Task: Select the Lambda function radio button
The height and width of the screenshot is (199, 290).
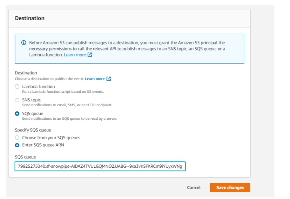Action: point(17,87)
